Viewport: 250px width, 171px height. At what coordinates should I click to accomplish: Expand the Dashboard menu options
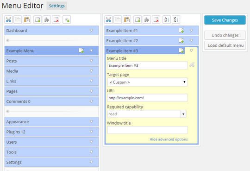click(91, 30)
